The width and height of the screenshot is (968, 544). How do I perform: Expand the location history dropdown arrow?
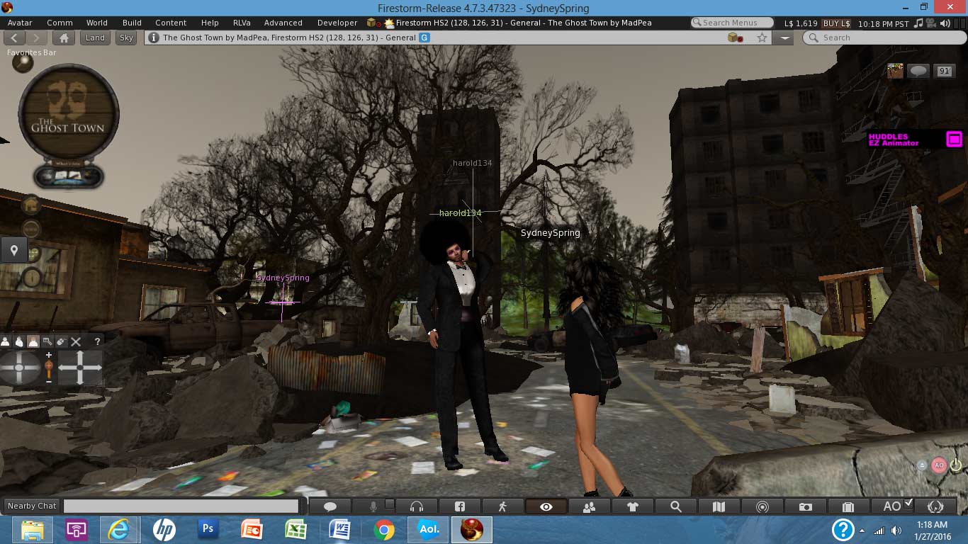pos(784,38)
